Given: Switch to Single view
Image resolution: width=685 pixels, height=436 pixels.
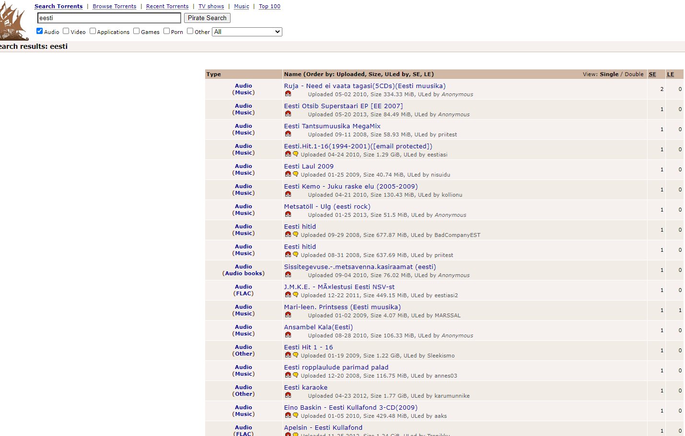Looking at the screenshot, I should point(609,74).
